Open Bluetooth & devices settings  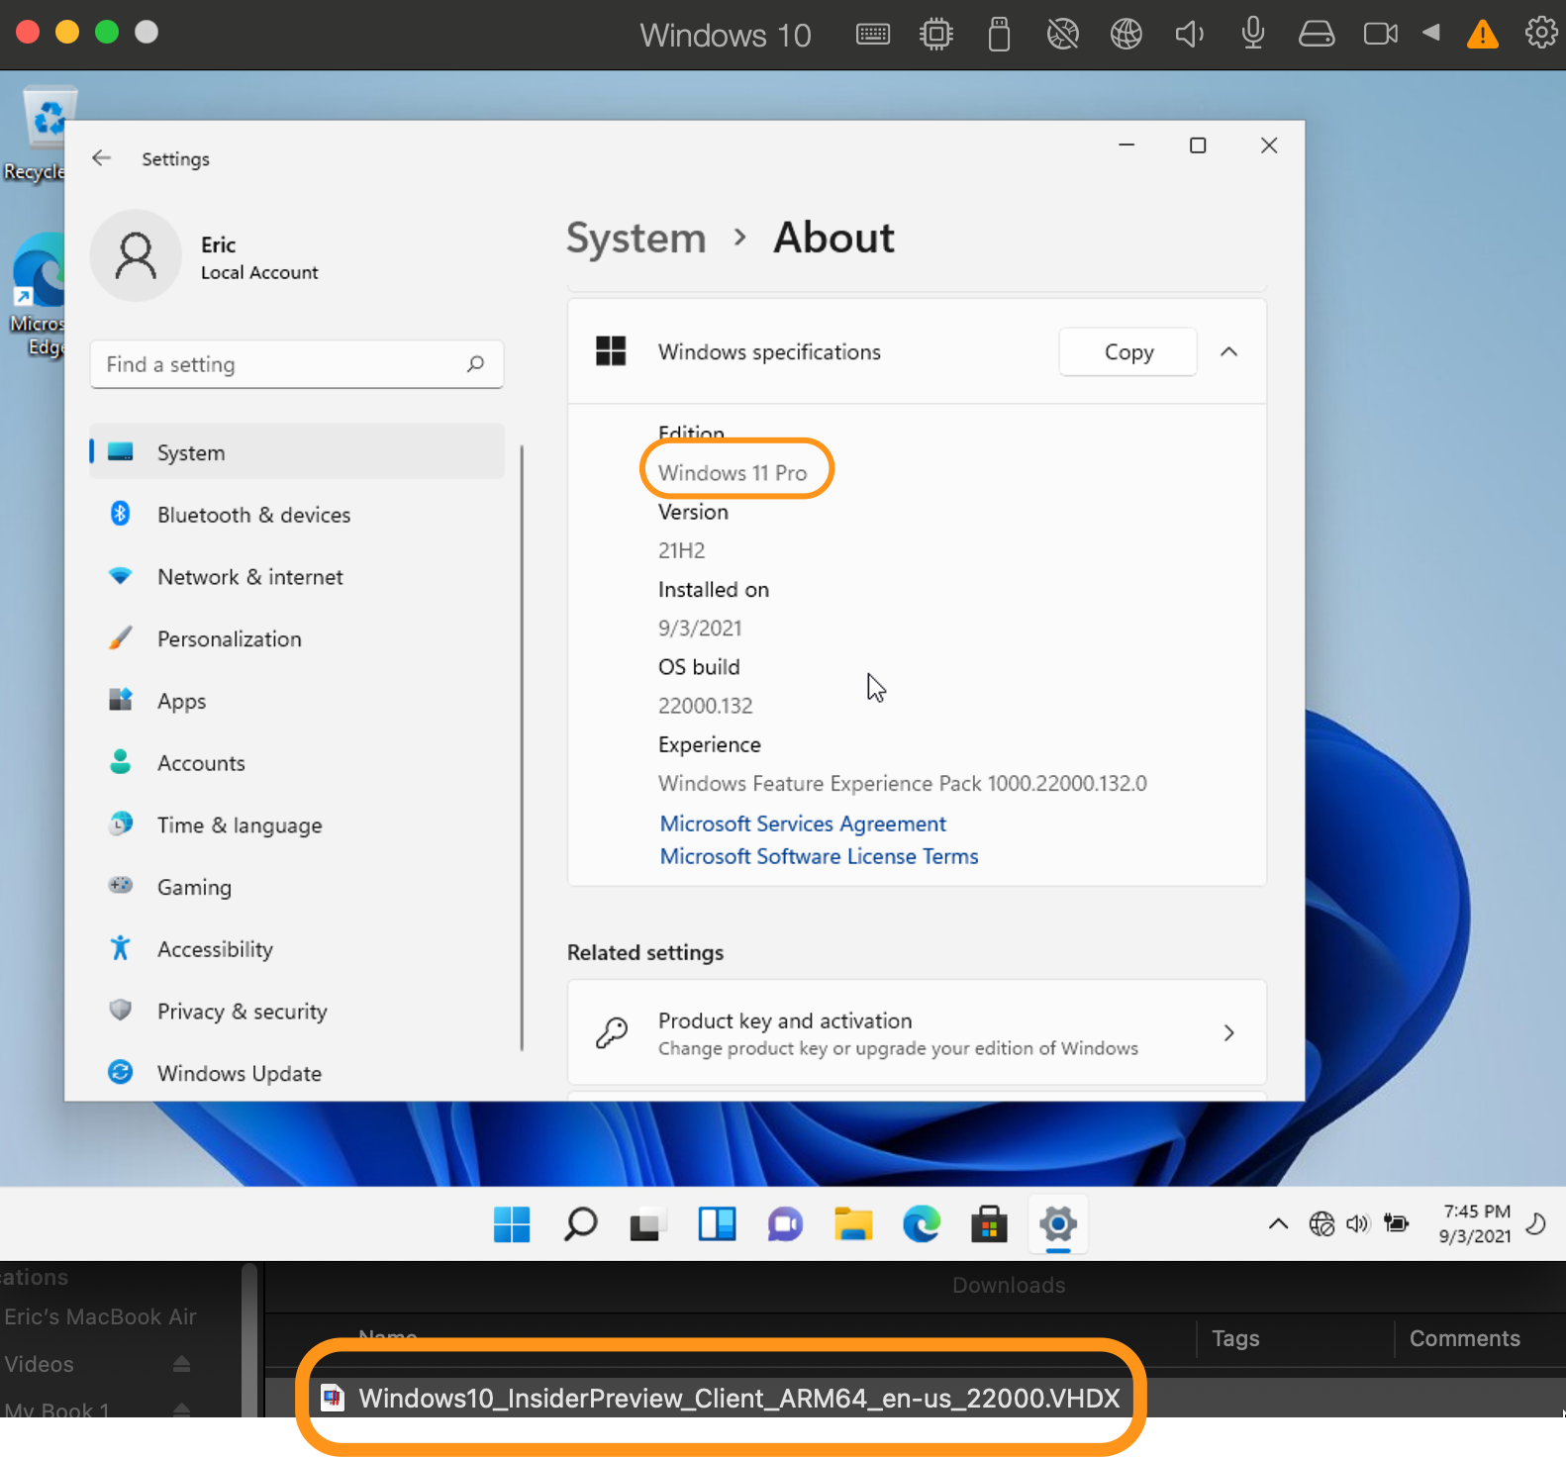[x=297, y=515]
